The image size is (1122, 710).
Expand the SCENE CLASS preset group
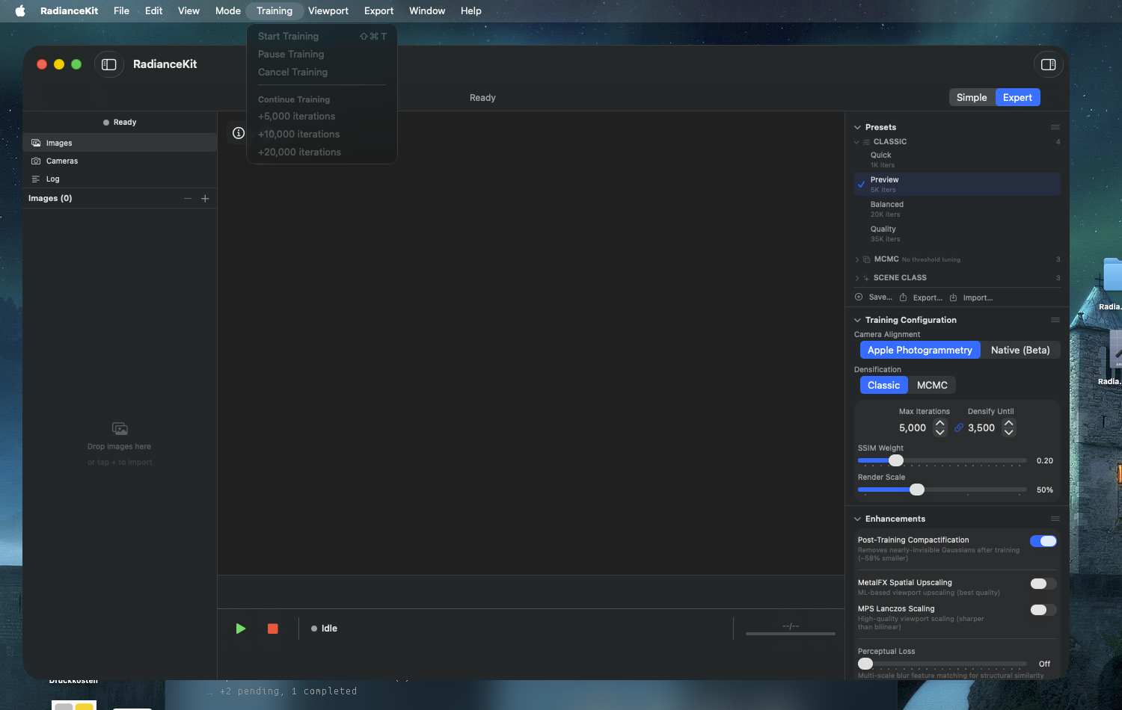[x=857, y=278]
